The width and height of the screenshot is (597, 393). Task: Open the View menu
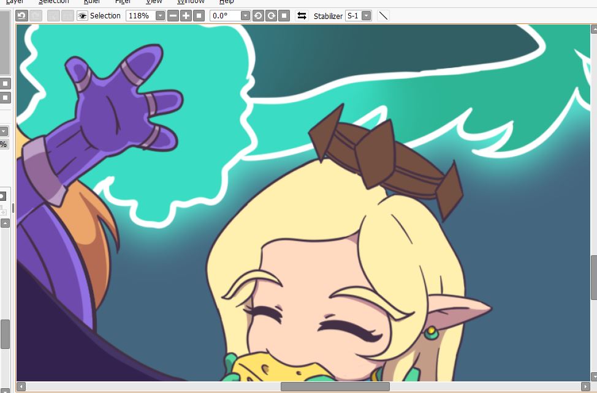[154, 2]
